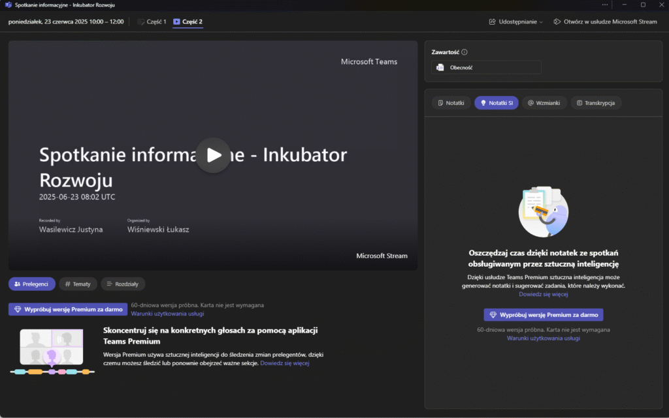Click Dowiedz się więcej link in AI notes panel
Image resolution: width=669 pixels, height=418 pixels.
(543, 294)
